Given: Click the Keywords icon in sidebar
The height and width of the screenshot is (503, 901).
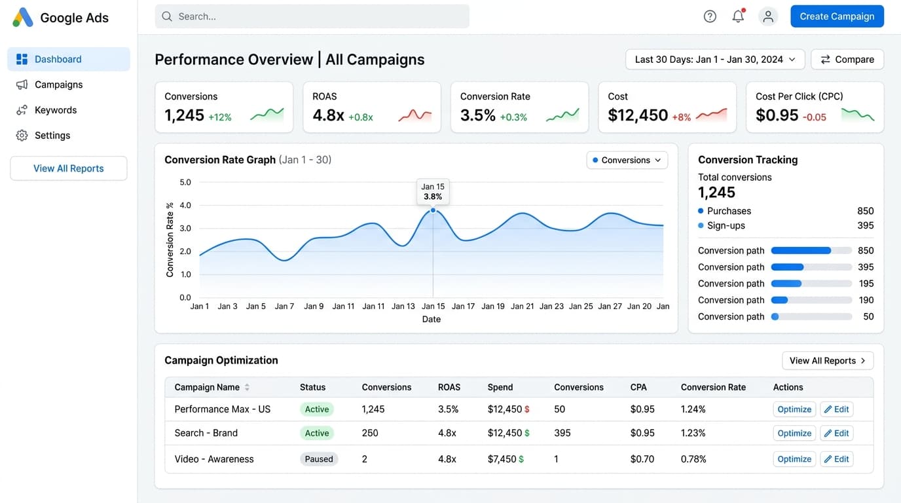Looking at the screenshot, I should click(x=22, y=110).
